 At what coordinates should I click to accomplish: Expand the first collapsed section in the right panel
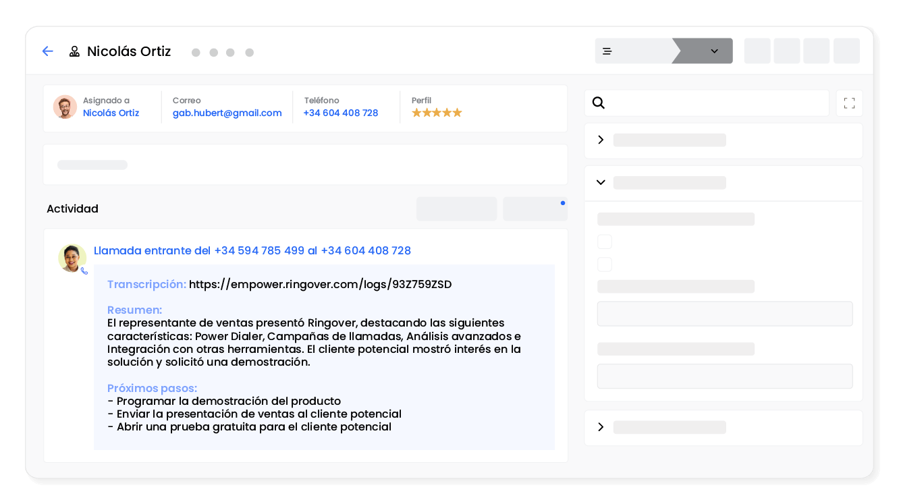(600, 140)
